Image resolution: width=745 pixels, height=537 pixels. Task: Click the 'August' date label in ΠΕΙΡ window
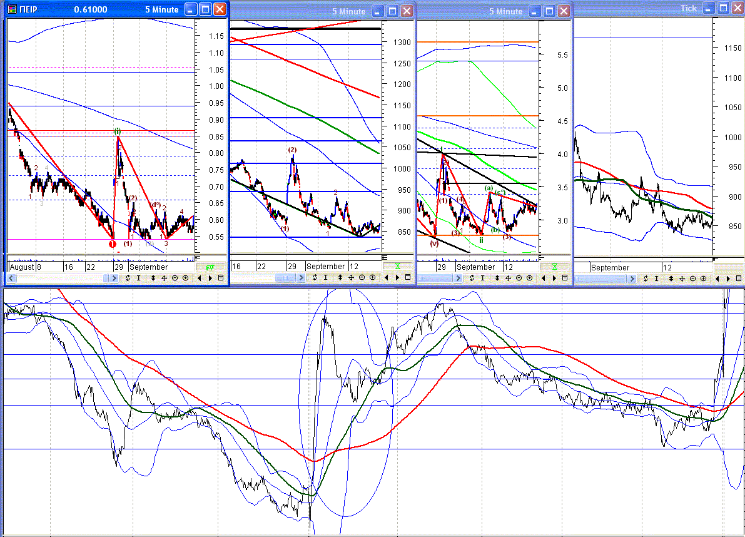22,267
